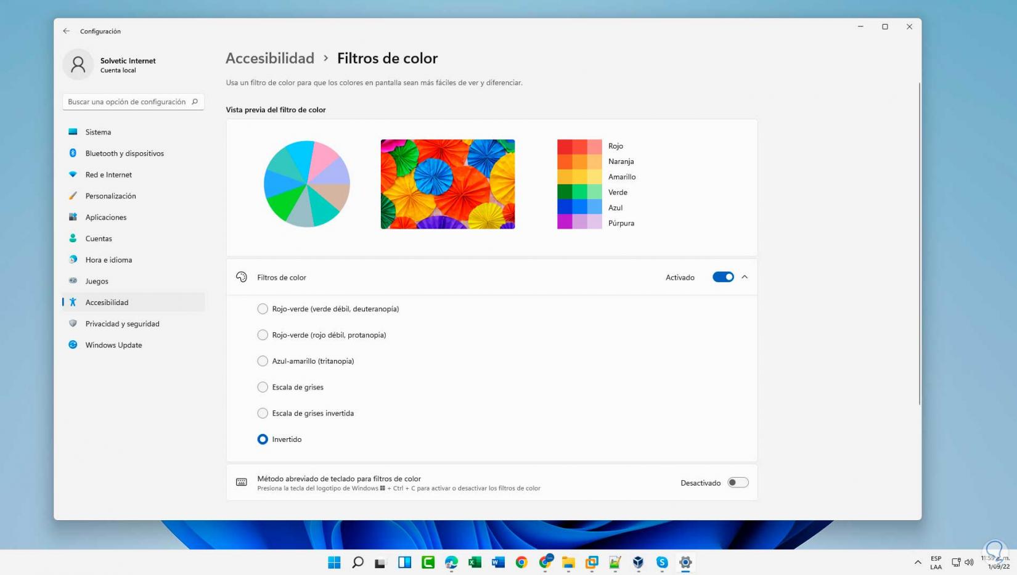Show hidden icons in system tray
Viewport: 1017px width, 575px height.
click(918, 562)
